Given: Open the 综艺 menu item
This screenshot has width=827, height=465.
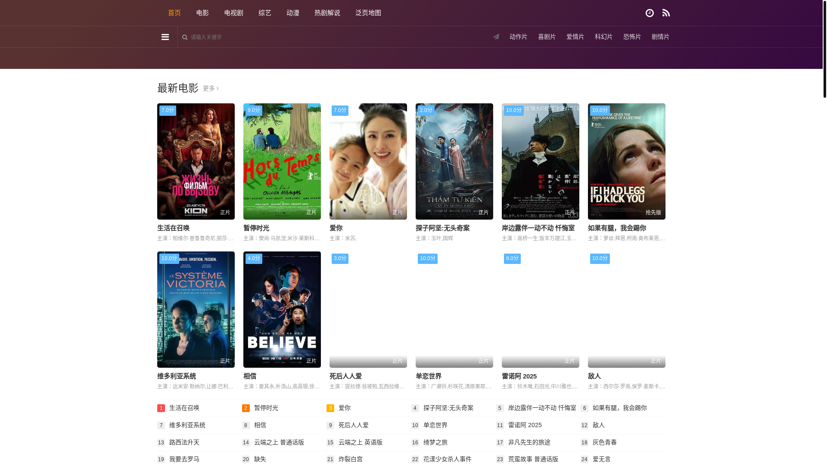Looking at the screenshot, I should pos(265,13).
